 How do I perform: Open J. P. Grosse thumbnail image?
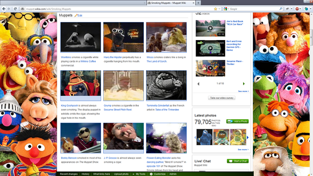tap(123, 138)
